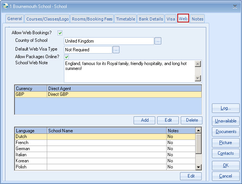This screenshot has height=184, width=242.
Task: Click the Unavailable button
Action: click(x=225, y=121)
